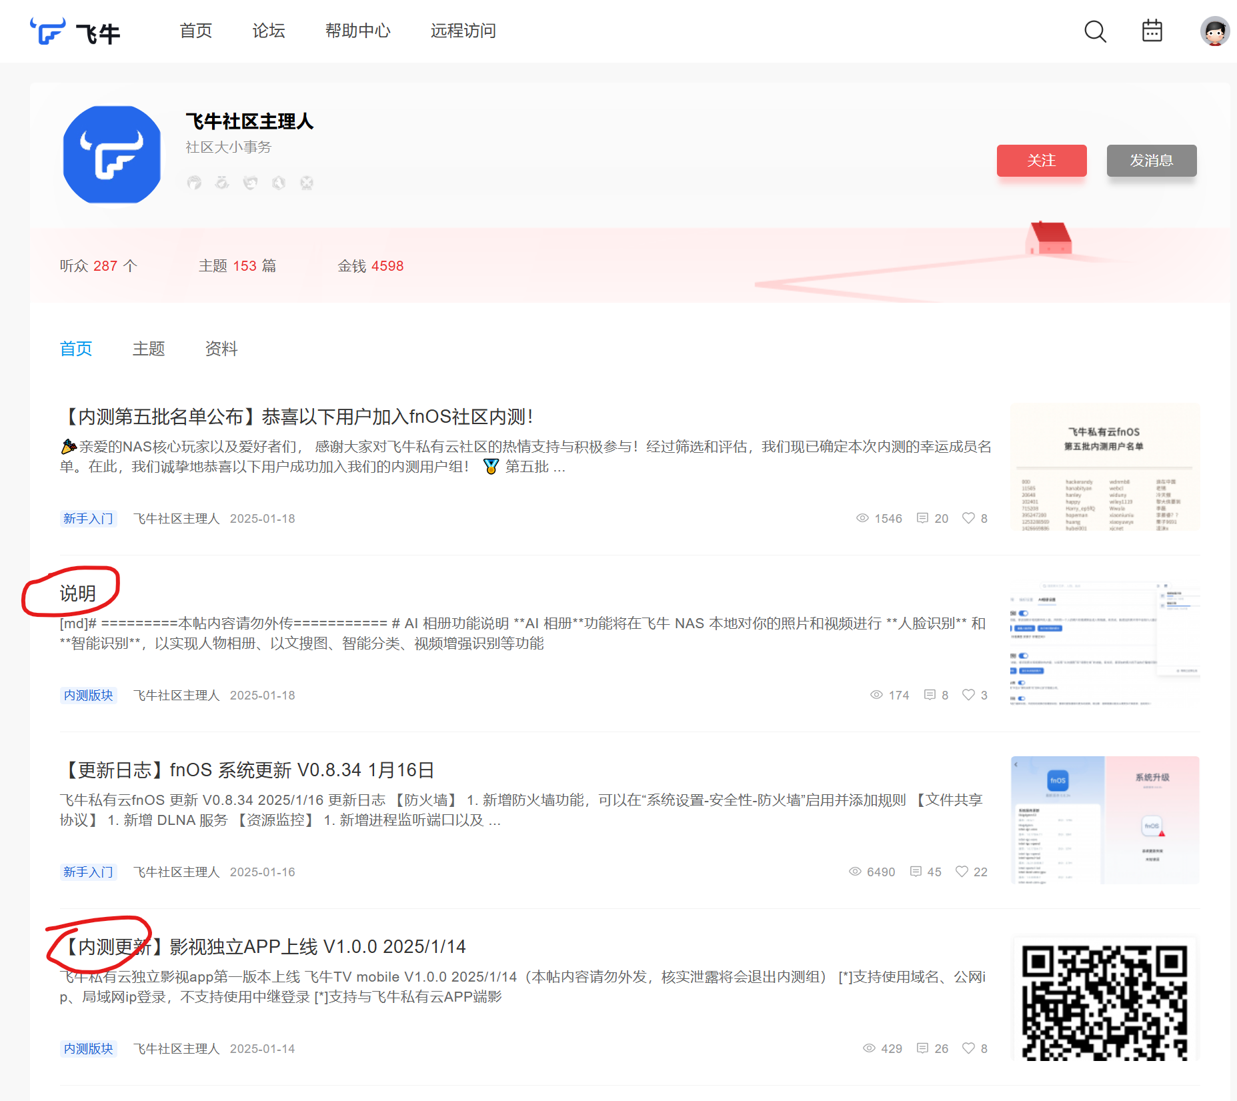1237x1101 pixels.
Task: Click 内测版块 tag on the 2025-01-14 post
Action: click(89, 1048)
